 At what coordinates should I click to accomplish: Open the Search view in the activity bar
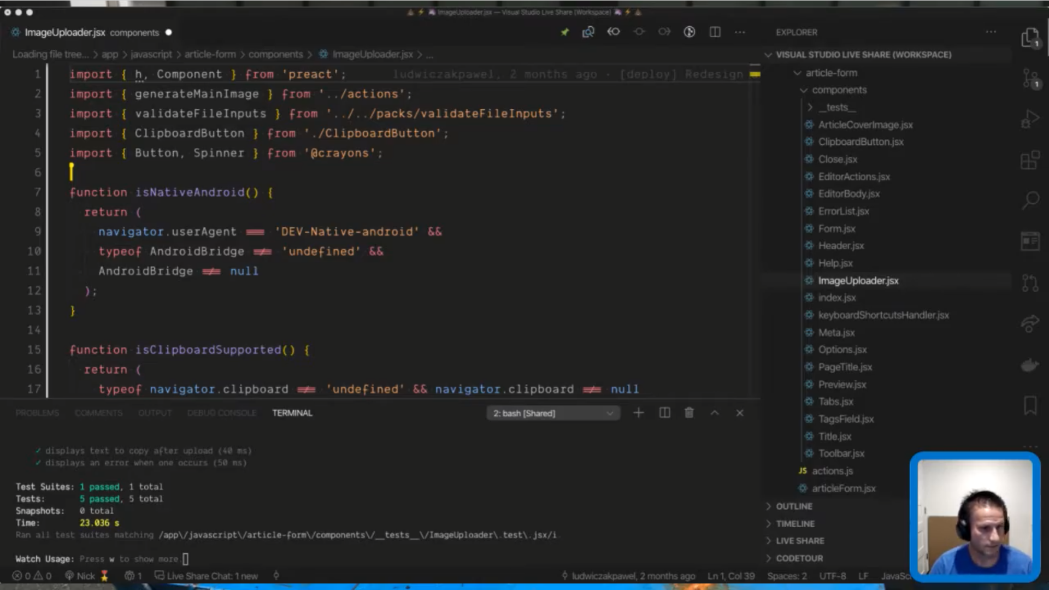1031,200
